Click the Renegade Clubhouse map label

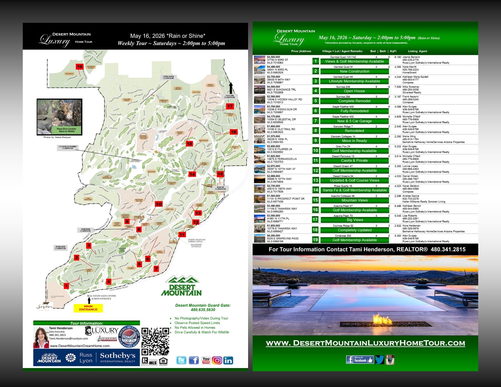[x=60, y=248]
